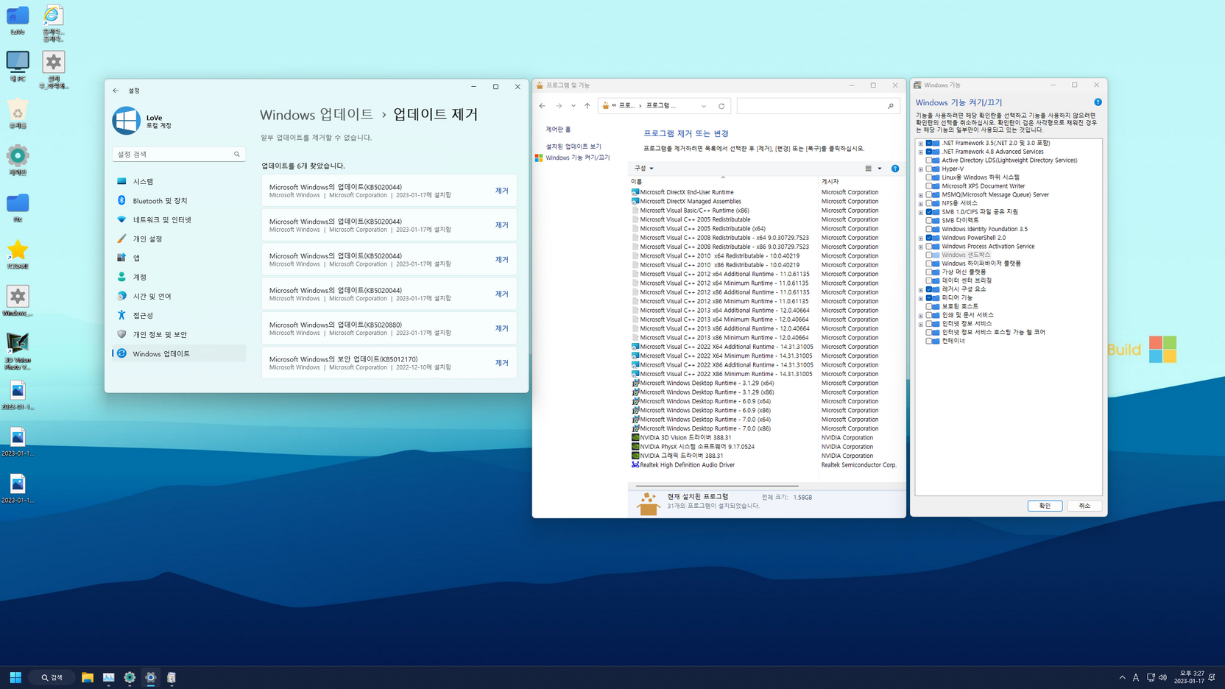Viewport: 1225px width, 689px height.
Task: Click horizontal scrollbar under program list
Action: pyautogui.click(x=717, y=486)
